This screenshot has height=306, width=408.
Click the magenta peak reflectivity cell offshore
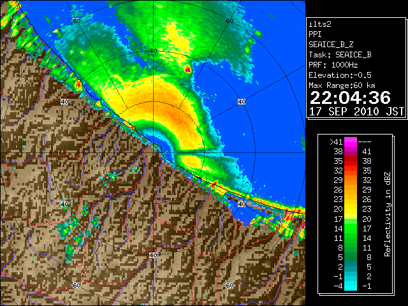point(187,69)
